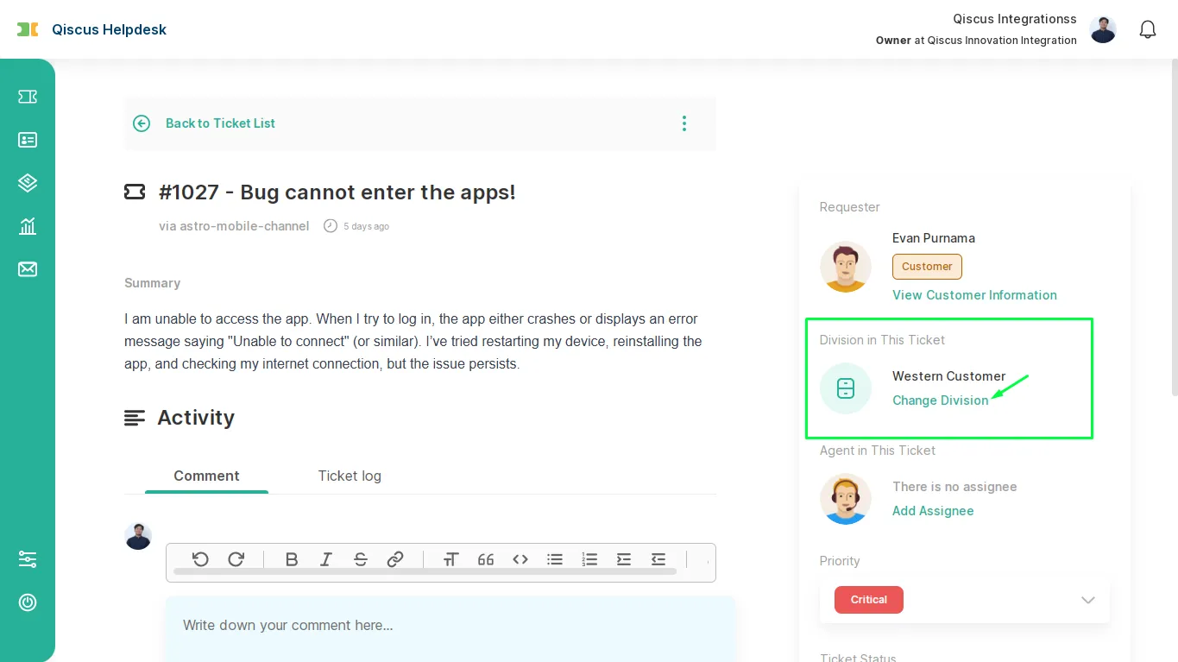Click the 'Qiscus Integrationss' account name

click(x=1015, y=19)
